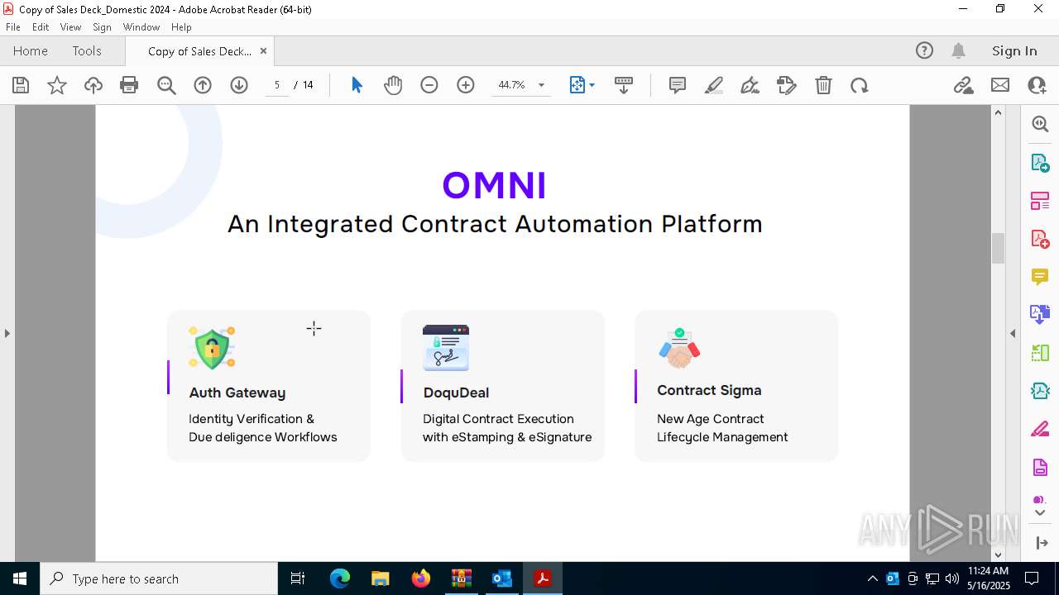Open the Help menu
The width and height of the screenshot is (1059, 595).
coord(181,27)
